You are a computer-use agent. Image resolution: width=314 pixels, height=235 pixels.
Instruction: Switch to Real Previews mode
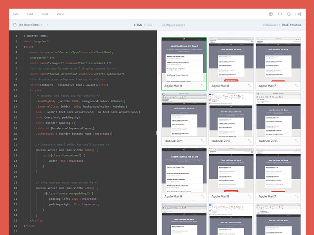pyautogui.click(x=291, y=25)
